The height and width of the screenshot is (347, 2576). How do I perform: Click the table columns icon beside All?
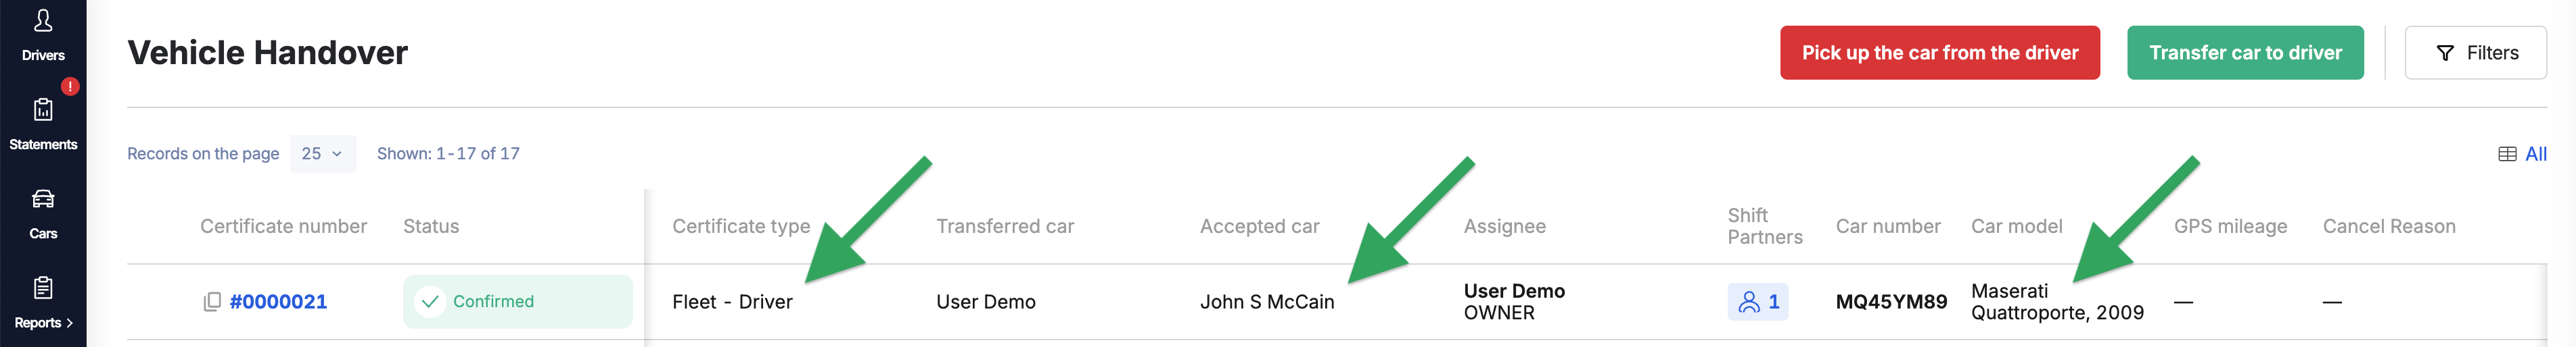coord(2507,153)
